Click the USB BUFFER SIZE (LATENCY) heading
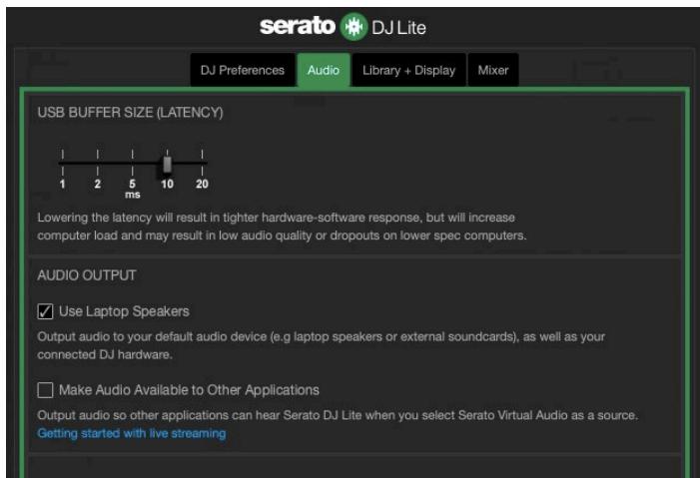The image size is (700, 478). pyautogui.click(x=131, y=113)
